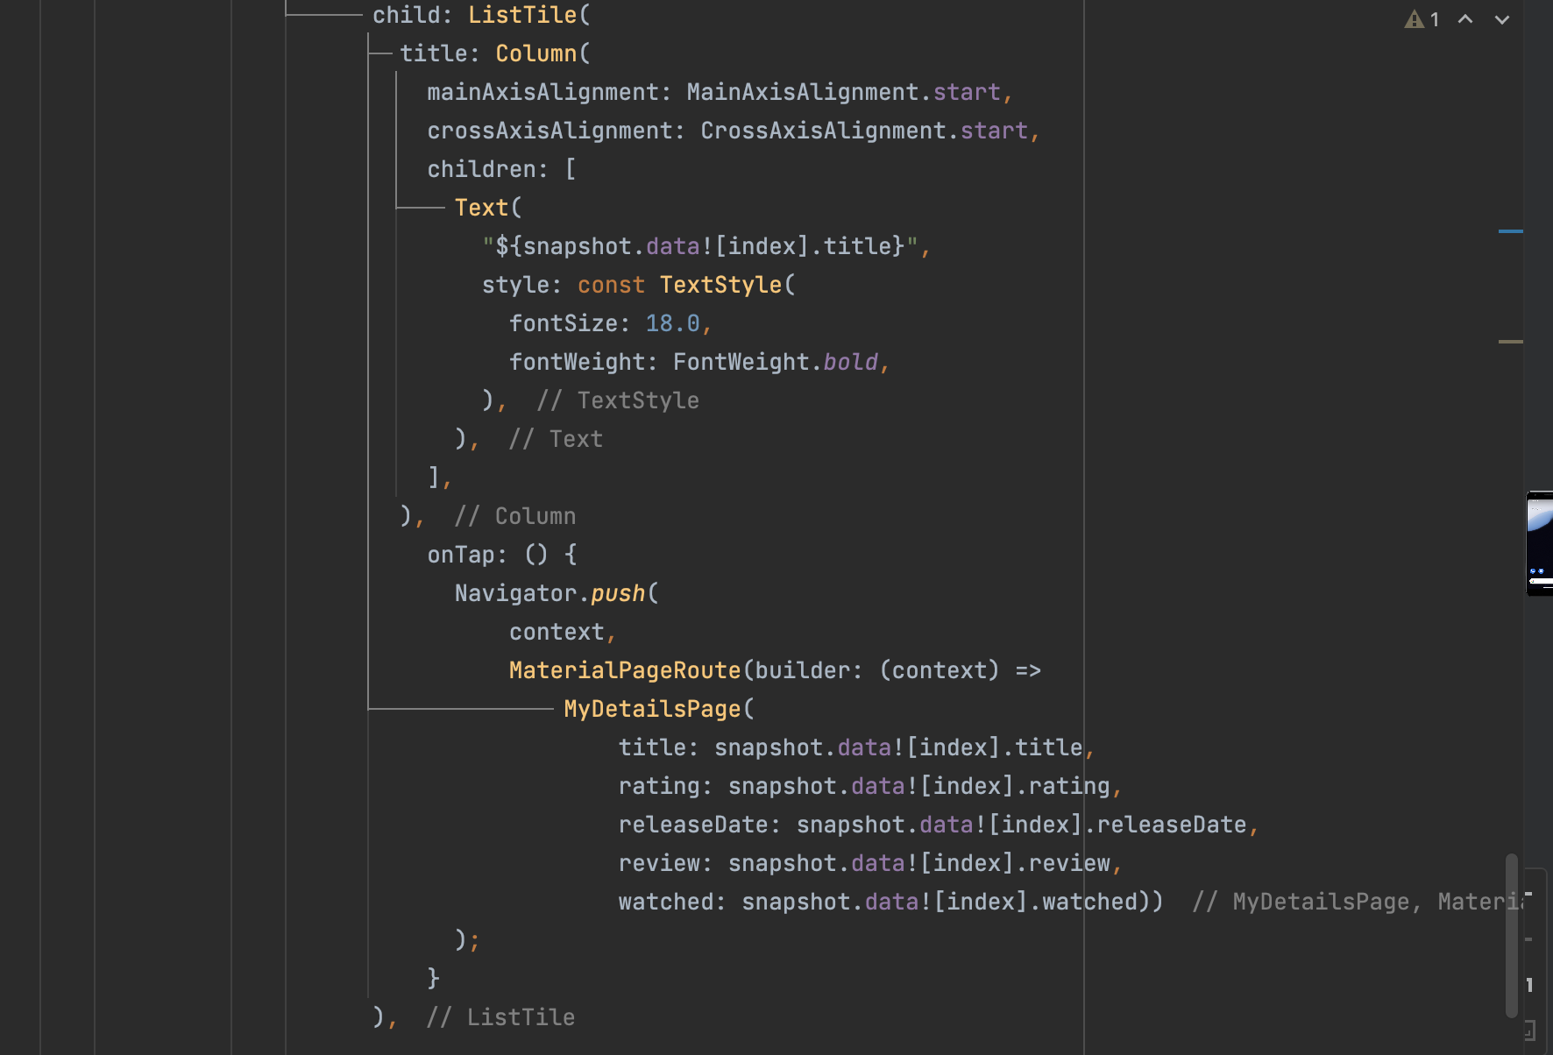This screenshot has height=1055, width=1553.
Task: Click the Column constructor name
Action: [535, 53]
